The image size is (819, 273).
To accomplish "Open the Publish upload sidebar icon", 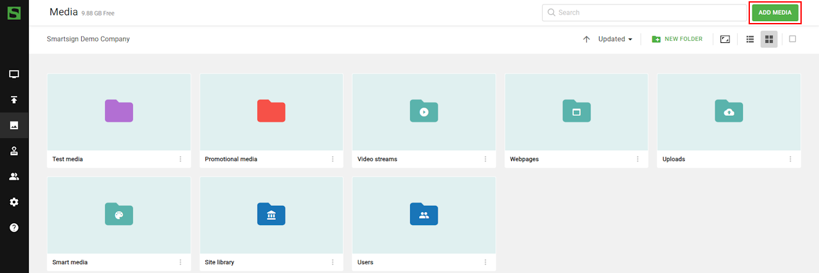I will click(14, 100).
